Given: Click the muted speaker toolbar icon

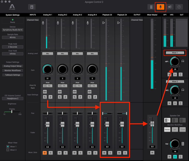Looking at the screenshot, I should (170, 7).
